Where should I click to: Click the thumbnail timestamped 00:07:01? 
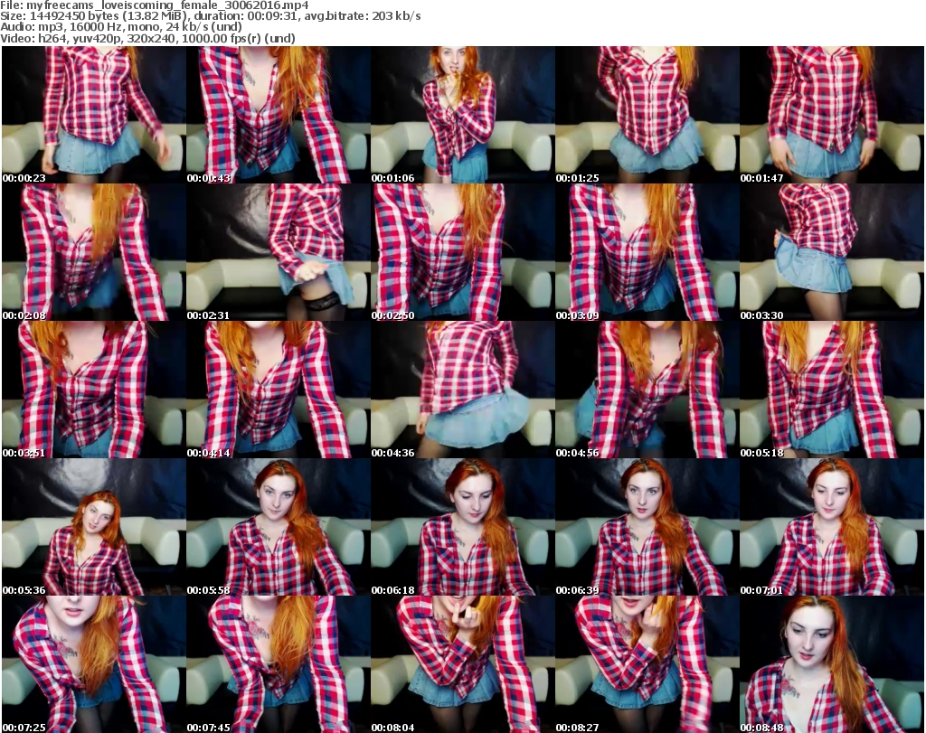click(x=831, y=527)
